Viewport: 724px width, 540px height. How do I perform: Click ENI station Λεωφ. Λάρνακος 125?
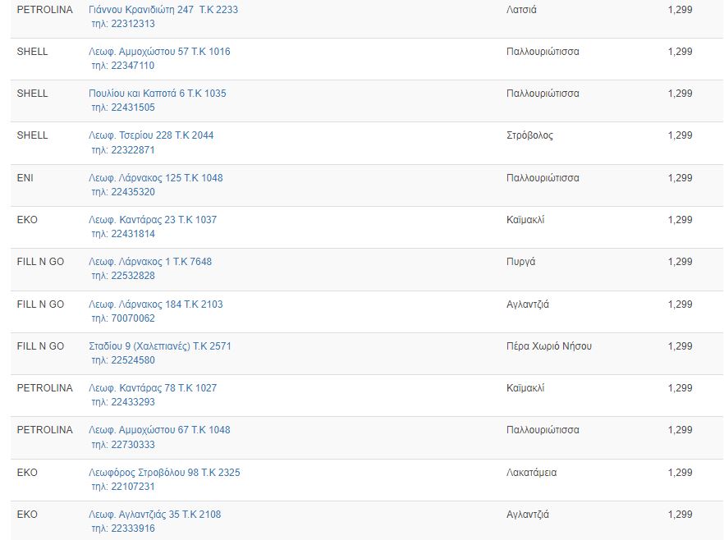(x=156, y=178)
